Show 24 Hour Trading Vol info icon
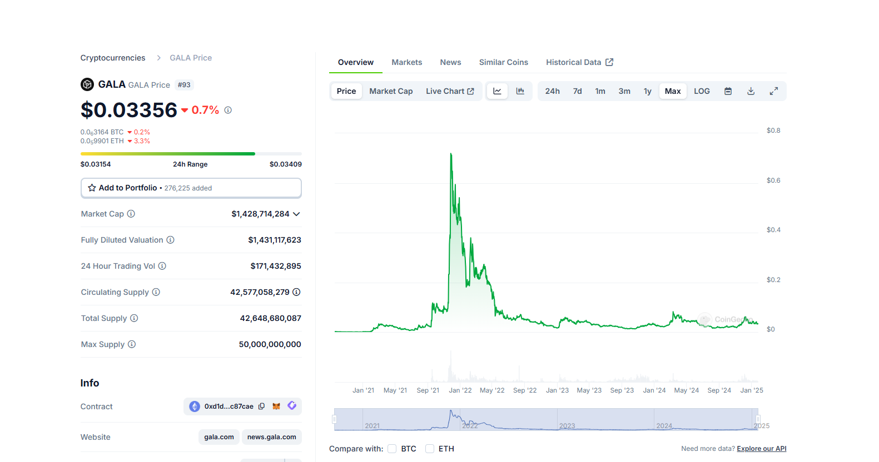The width and height of the screenshot is (879, 462). 162,266
